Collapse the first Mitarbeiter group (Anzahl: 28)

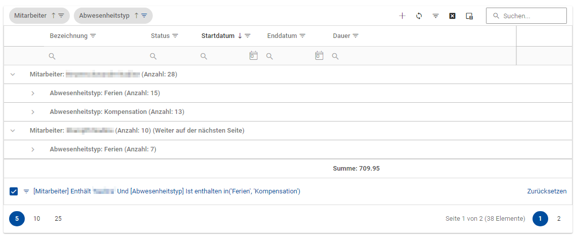(13, 74)
